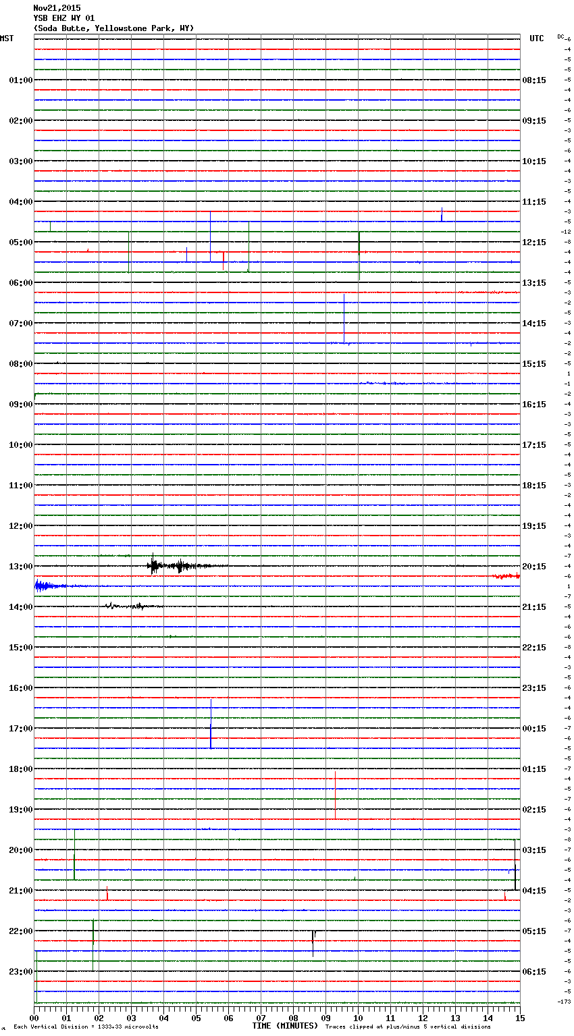
Task: Select the 15:00 MST time label
Action: point(21,648)
